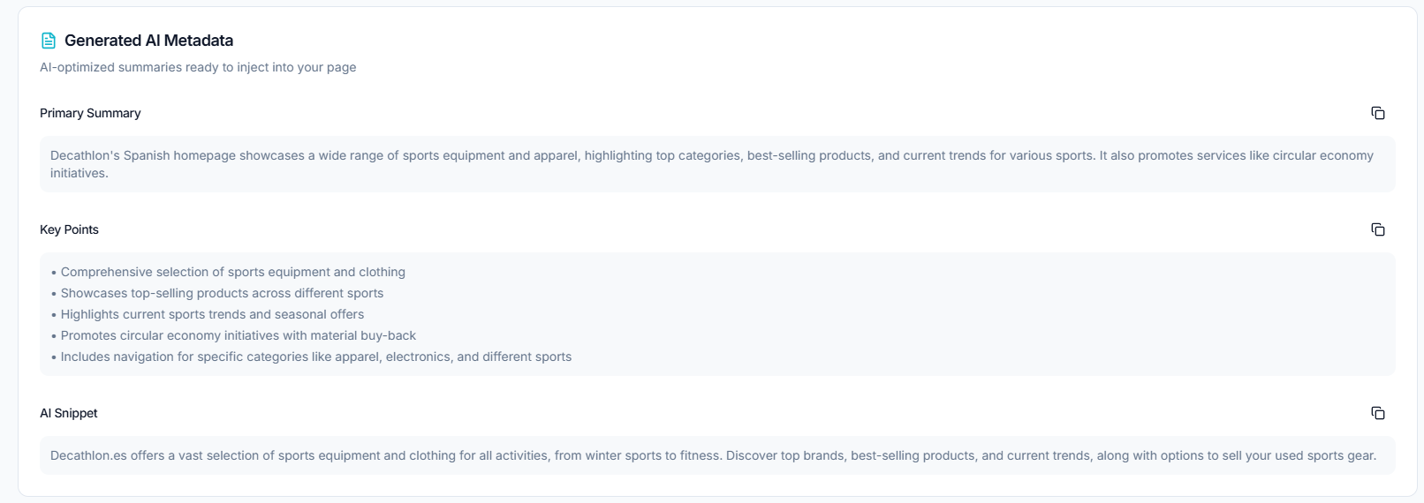1424x503 pixels.
Task: Click the document icon beside Generated AI Metadata
Action: pos(49,41)
